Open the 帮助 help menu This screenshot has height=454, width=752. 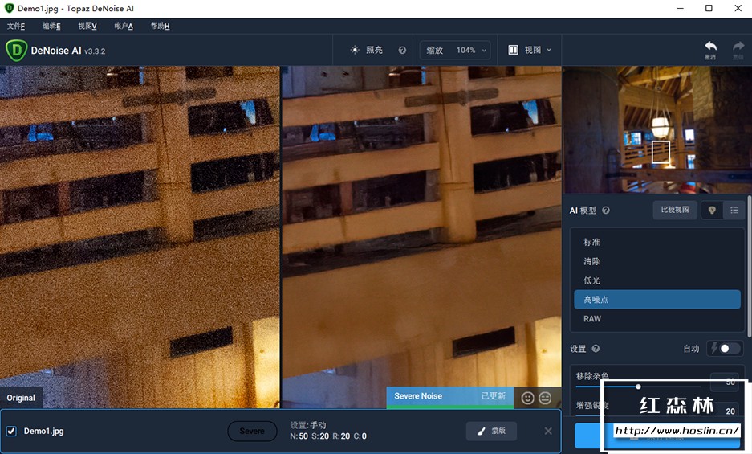pyautogui.click(x=160, y=26)
